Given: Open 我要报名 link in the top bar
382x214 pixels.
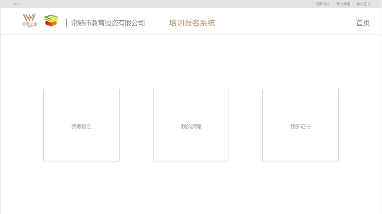Looking at the screenshot, I should 322,4.
